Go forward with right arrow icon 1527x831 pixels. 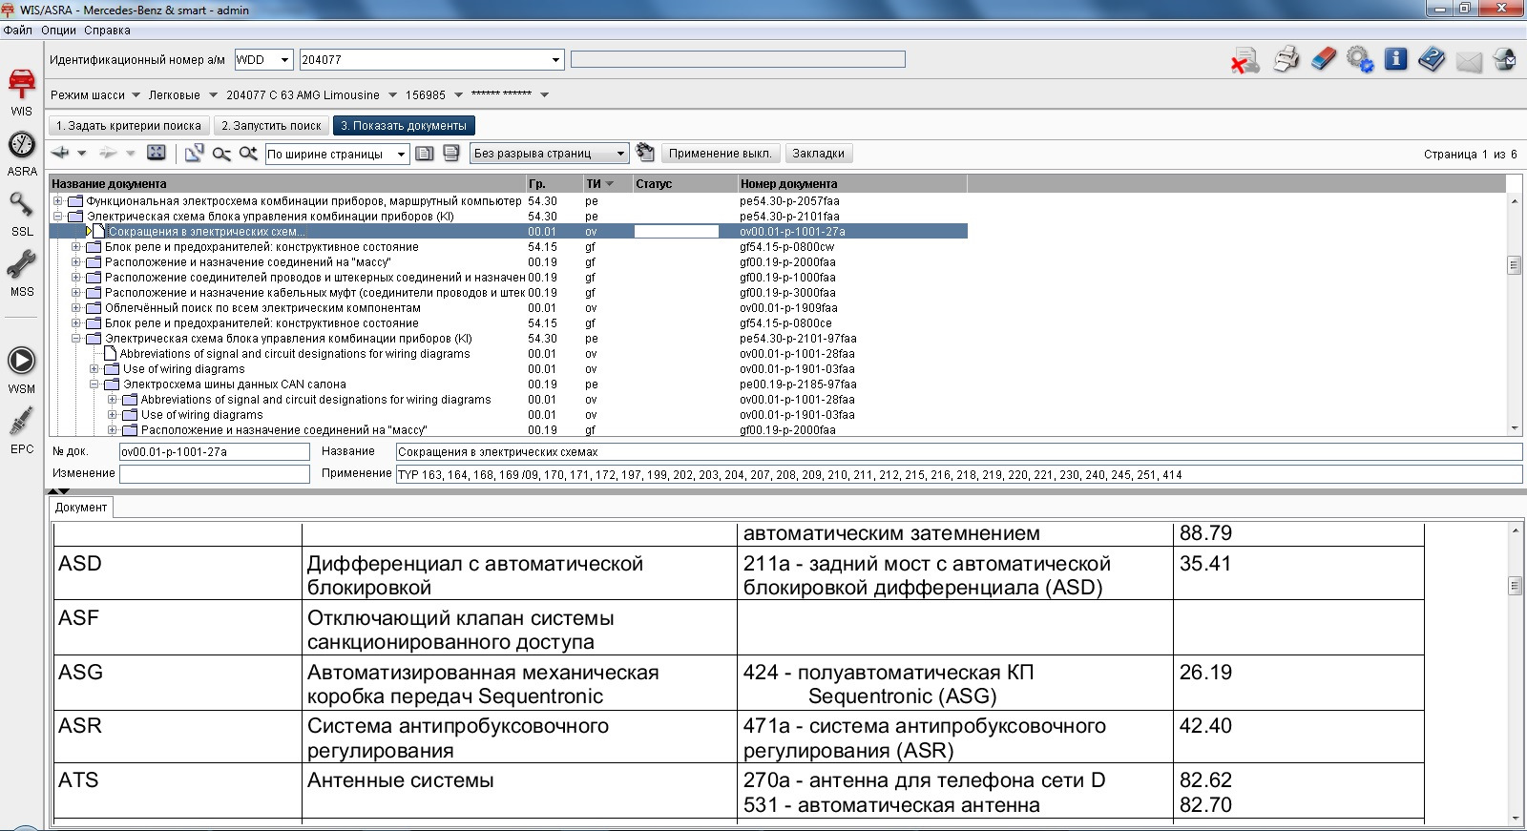tap(108, 153)
